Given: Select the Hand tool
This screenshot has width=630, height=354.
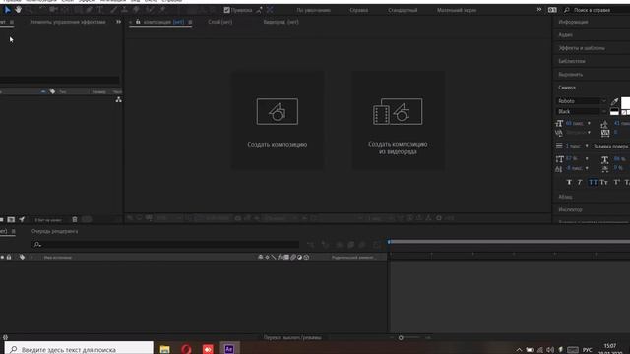Looking at the screenshot, I should pyautogui.click(x=19, y=10).
